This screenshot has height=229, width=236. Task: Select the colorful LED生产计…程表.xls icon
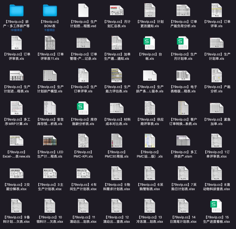(x=50, y=141)
